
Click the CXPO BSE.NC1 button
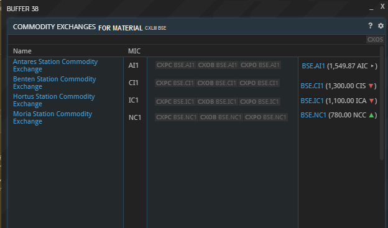click(266, 117)
